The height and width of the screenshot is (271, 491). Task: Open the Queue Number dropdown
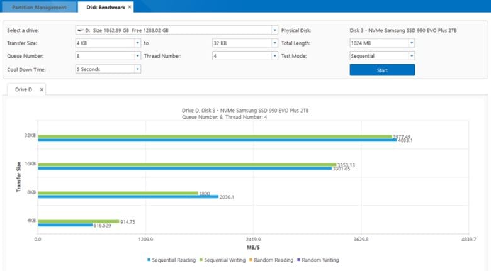[x=137, y=56]
